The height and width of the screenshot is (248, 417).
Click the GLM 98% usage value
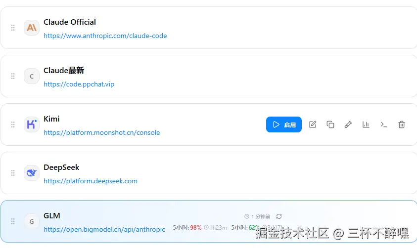tap(196, 228)
